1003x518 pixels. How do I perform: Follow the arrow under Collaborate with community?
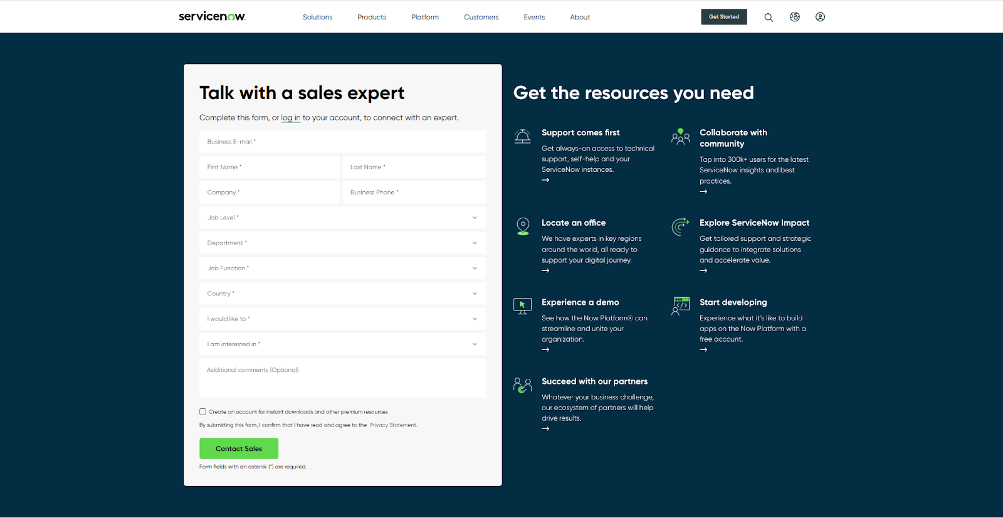pos(703,192)
